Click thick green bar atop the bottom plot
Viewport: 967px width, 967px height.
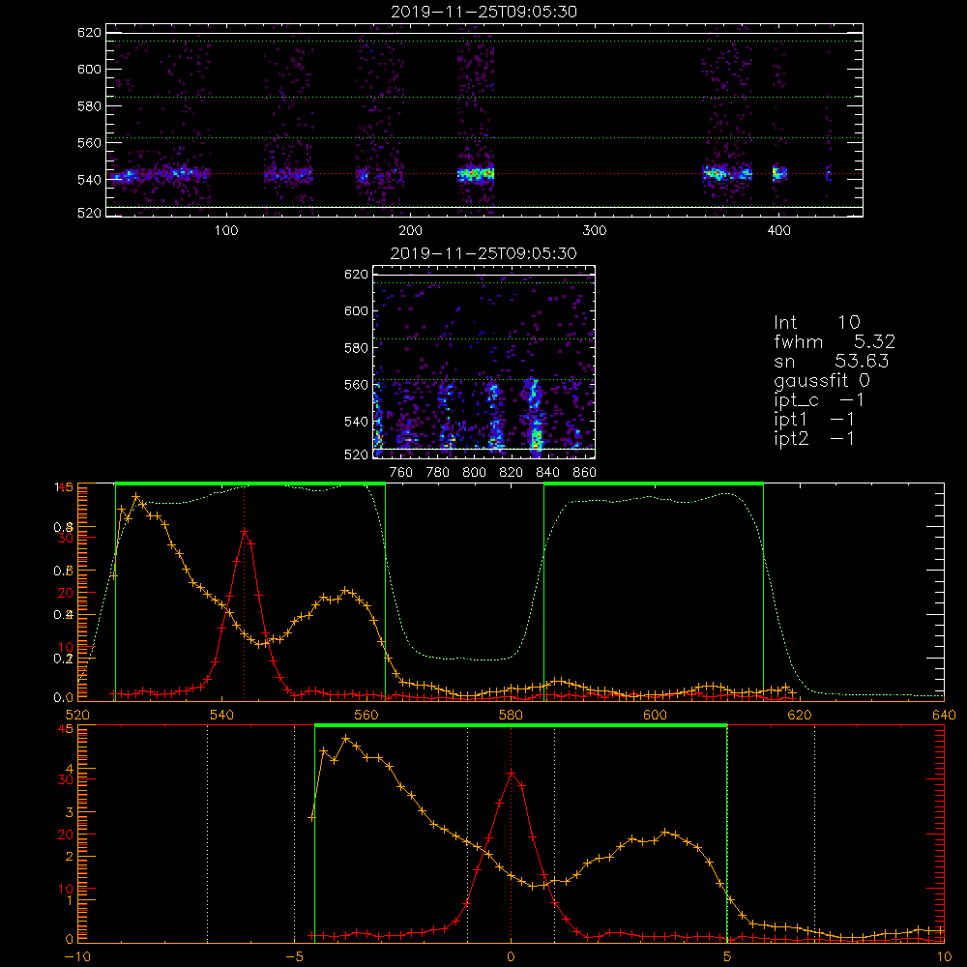tap(521, 726)
